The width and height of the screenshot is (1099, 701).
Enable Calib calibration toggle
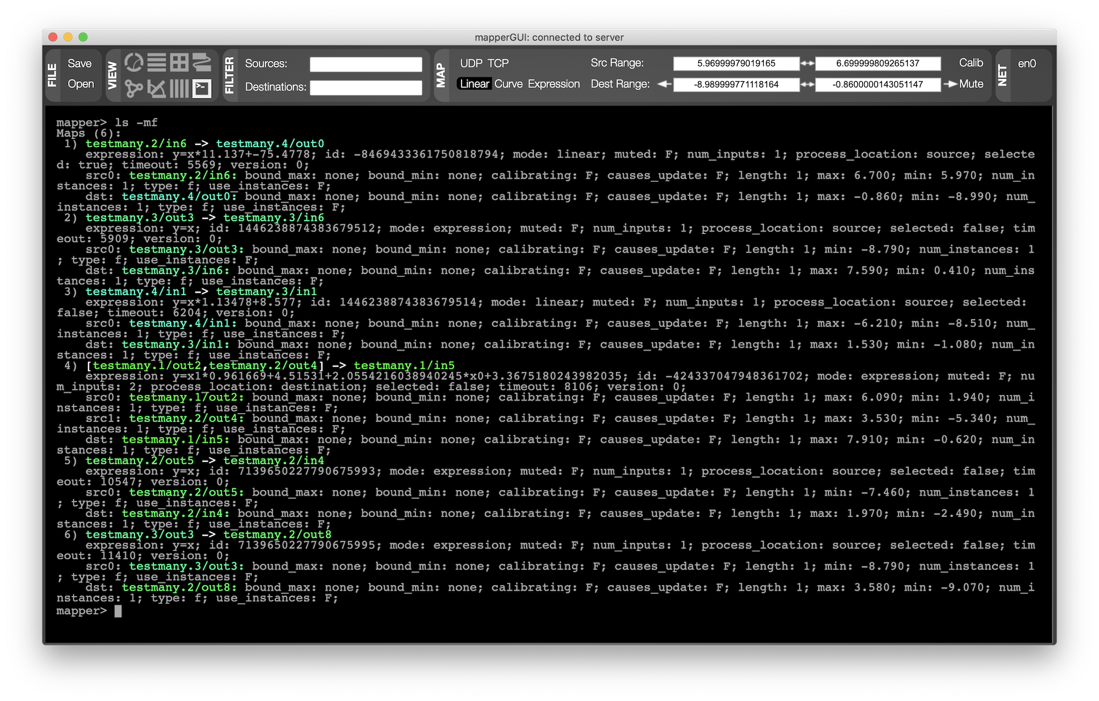tap(970, 63)
